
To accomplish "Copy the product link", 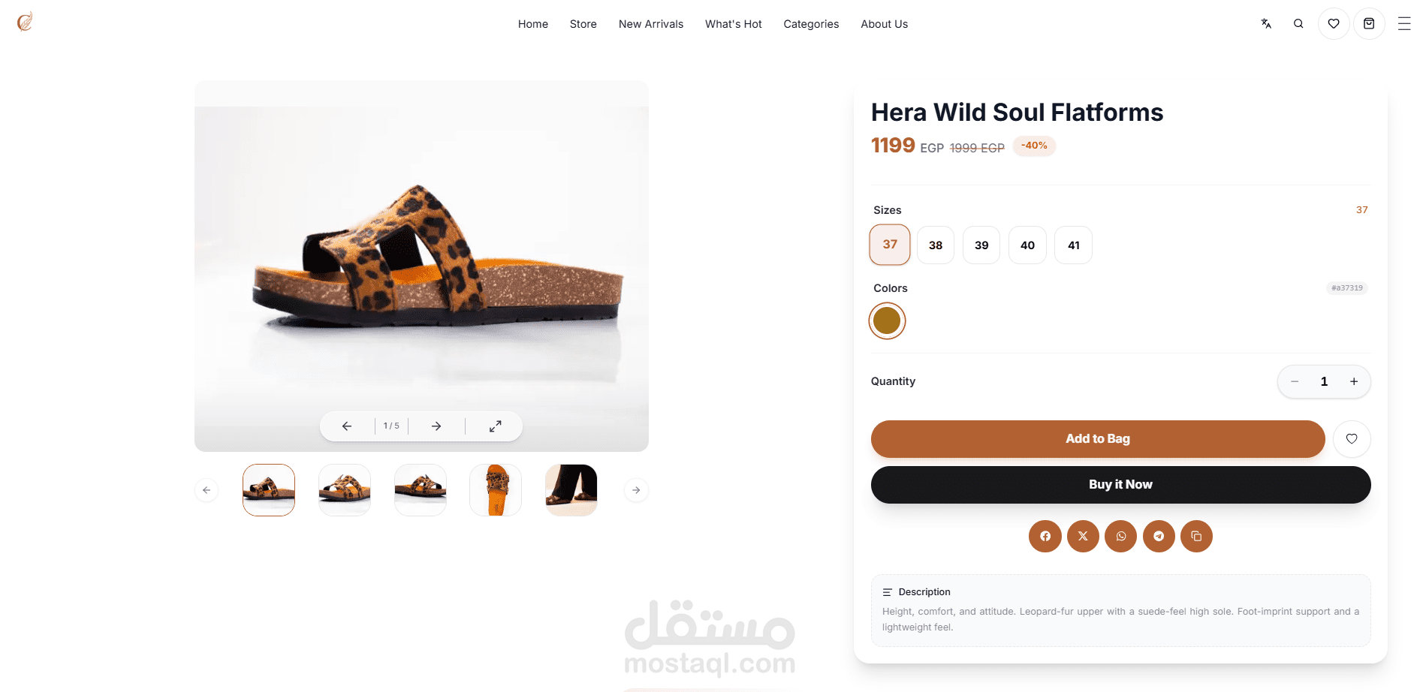I will click(x=1196, y=536).
